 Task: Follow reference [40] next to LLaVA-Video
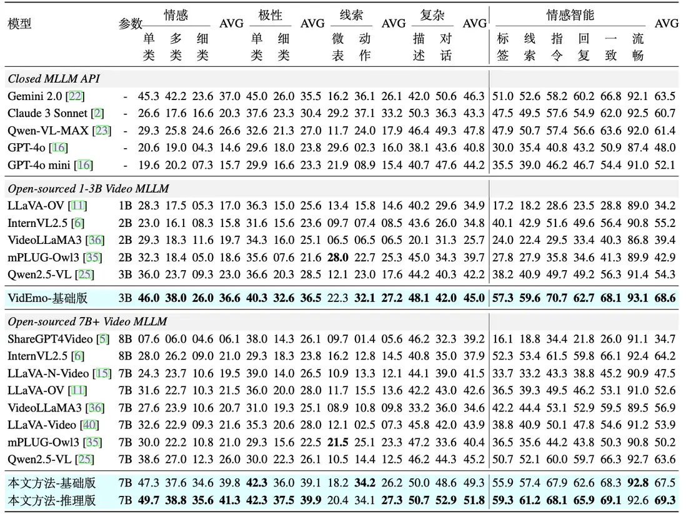tap(89, 425)
